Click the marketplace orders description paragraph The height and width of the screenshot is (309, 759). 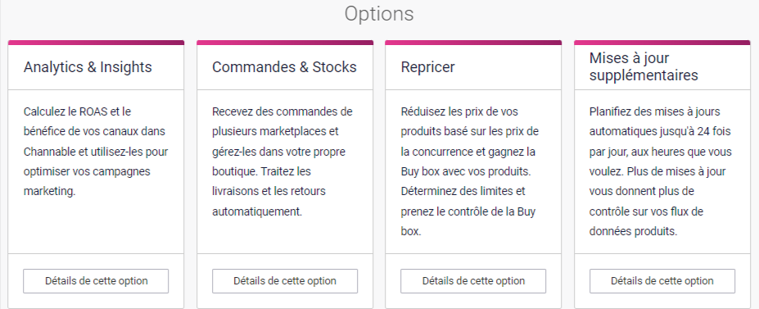click(x=282, y=161)
